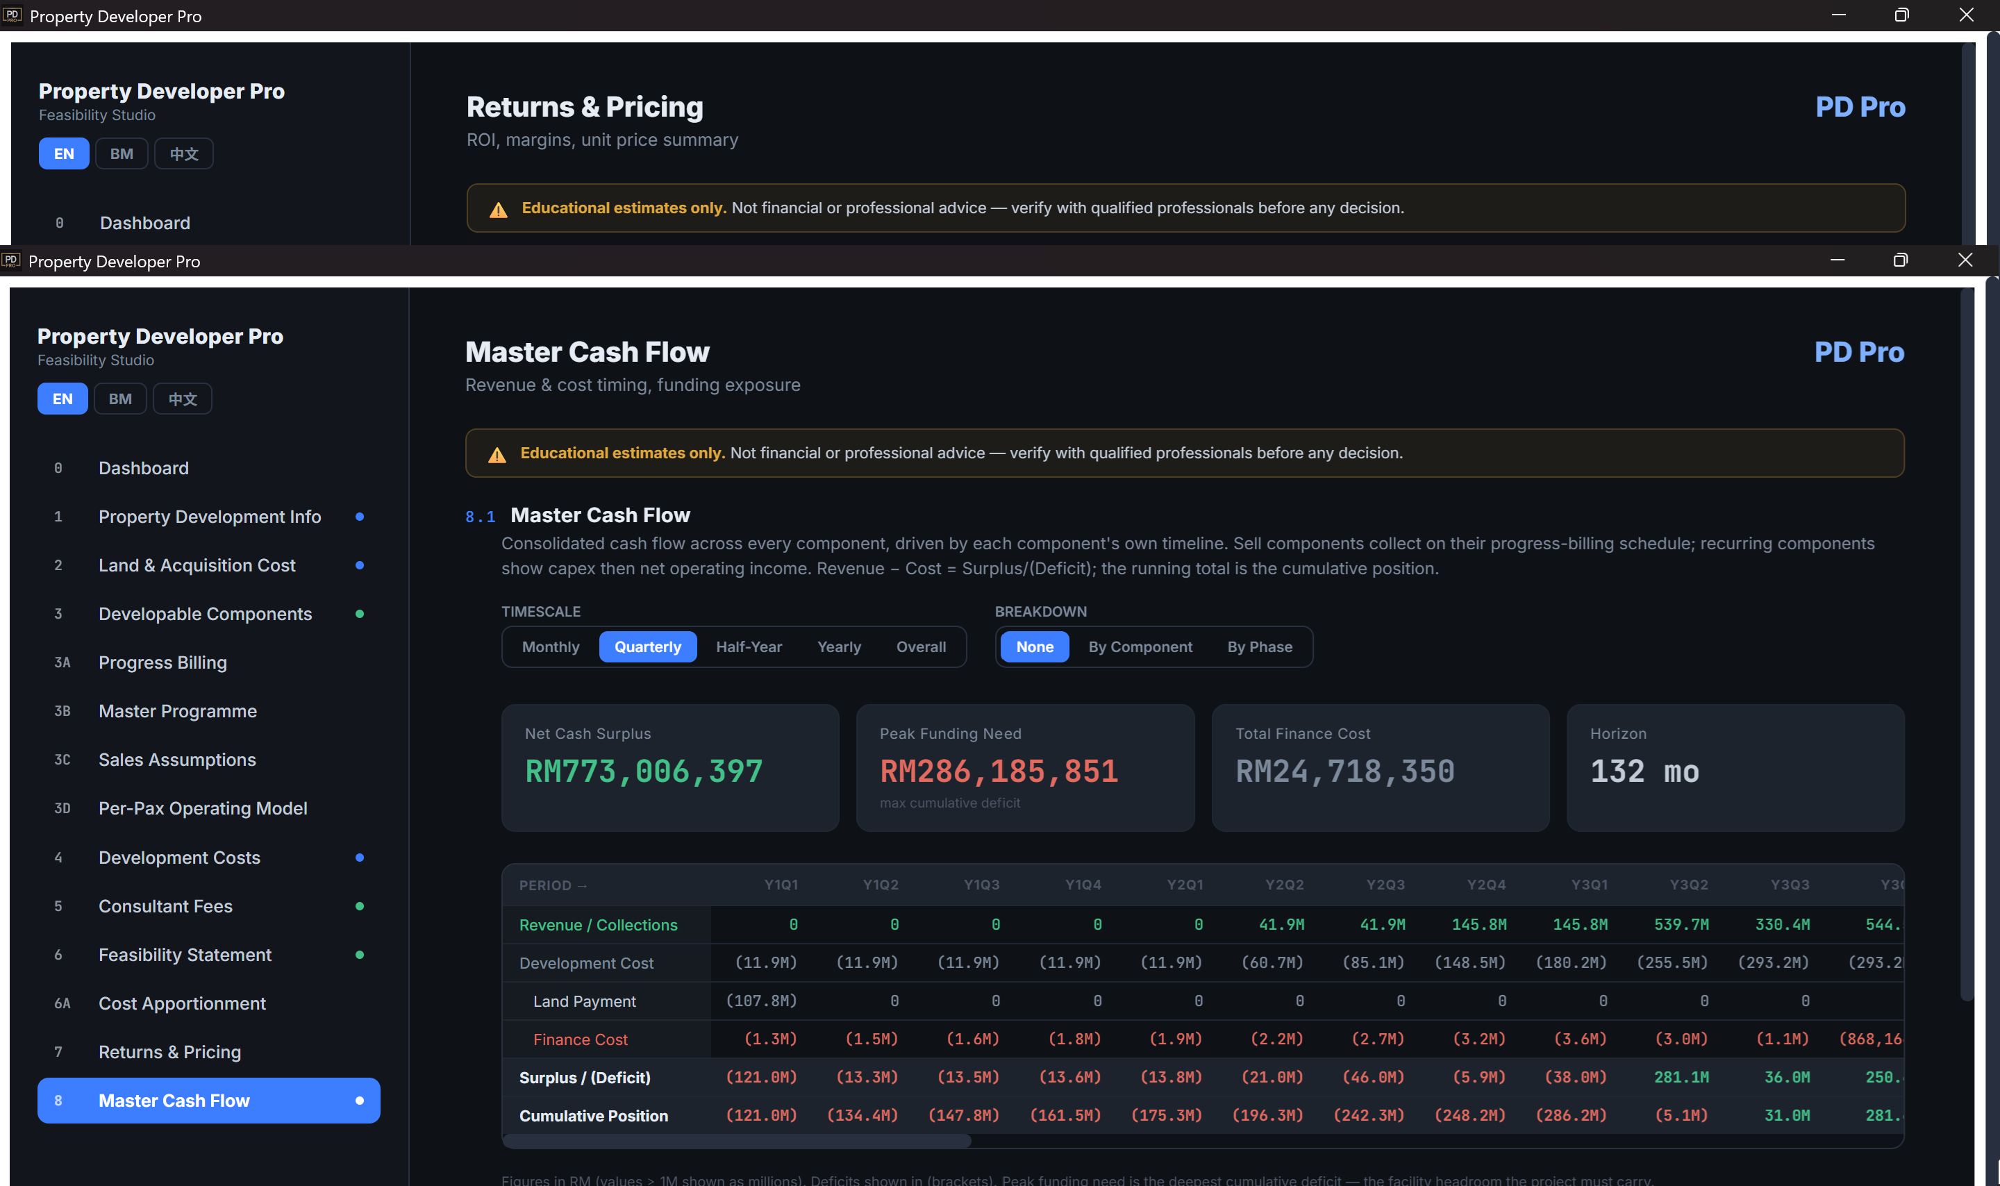Click the front window vertical scrollbar
This screenshot has width=2000, height=1186.
(1967, 644)
